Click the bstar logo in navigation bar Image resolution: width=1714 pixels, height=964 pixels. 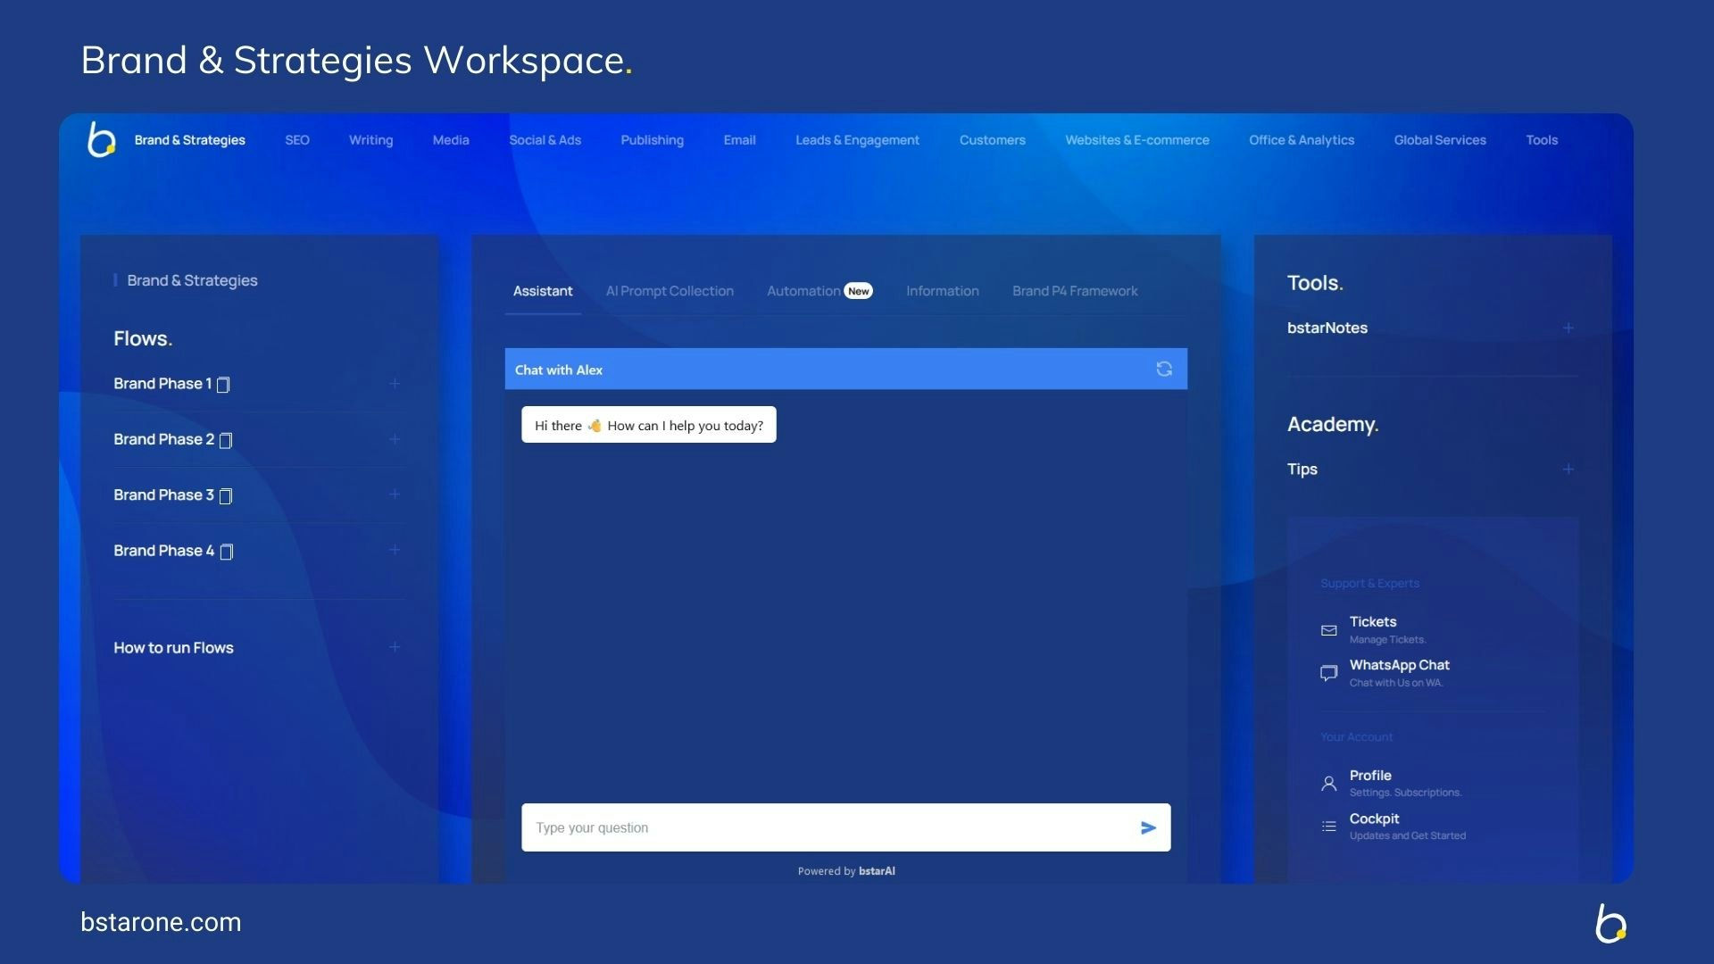coord(102,140)
